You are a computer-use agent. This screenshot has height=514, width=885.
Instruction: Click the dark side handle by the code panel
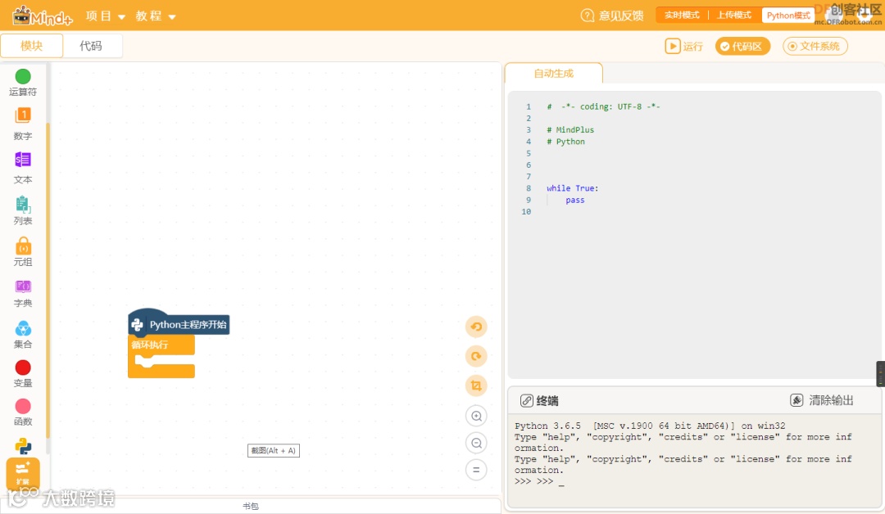[x=880, y=374]
